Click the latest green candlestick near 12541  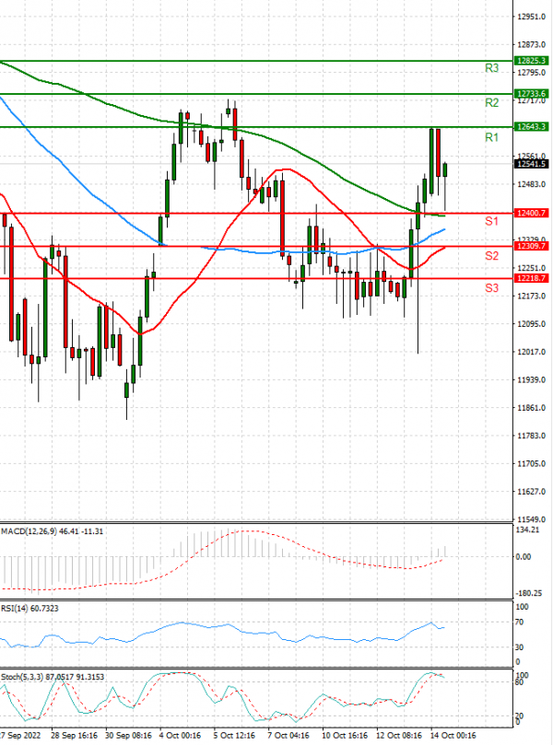point(445,170)
